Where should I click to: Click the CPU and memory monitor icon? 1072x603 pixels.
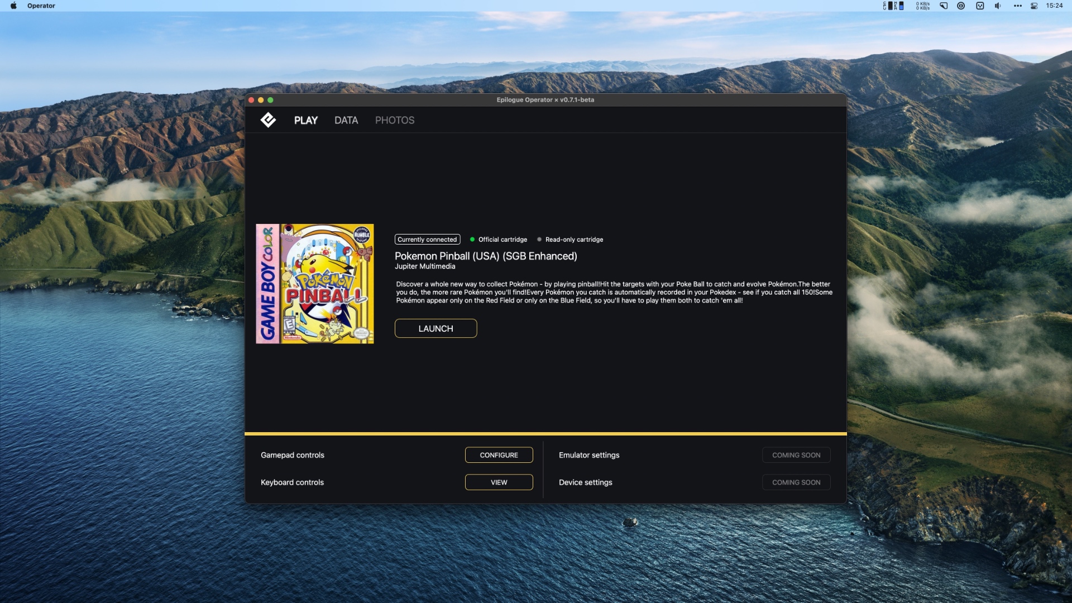(x=893, y=6)
